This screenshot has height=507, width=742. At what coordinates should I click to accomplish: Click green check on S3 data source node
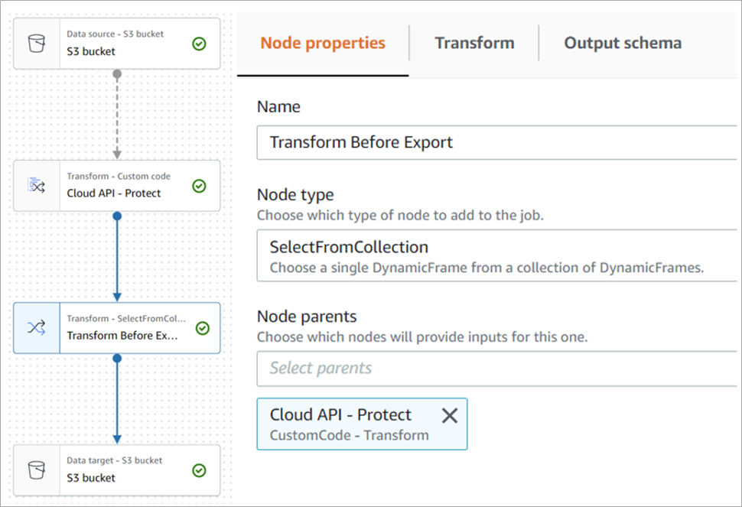(199, 44)
